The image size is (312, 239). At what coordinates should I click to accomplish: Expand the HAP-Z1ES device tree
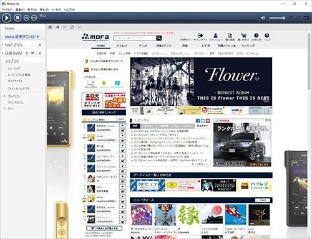[x=2, y=45]
